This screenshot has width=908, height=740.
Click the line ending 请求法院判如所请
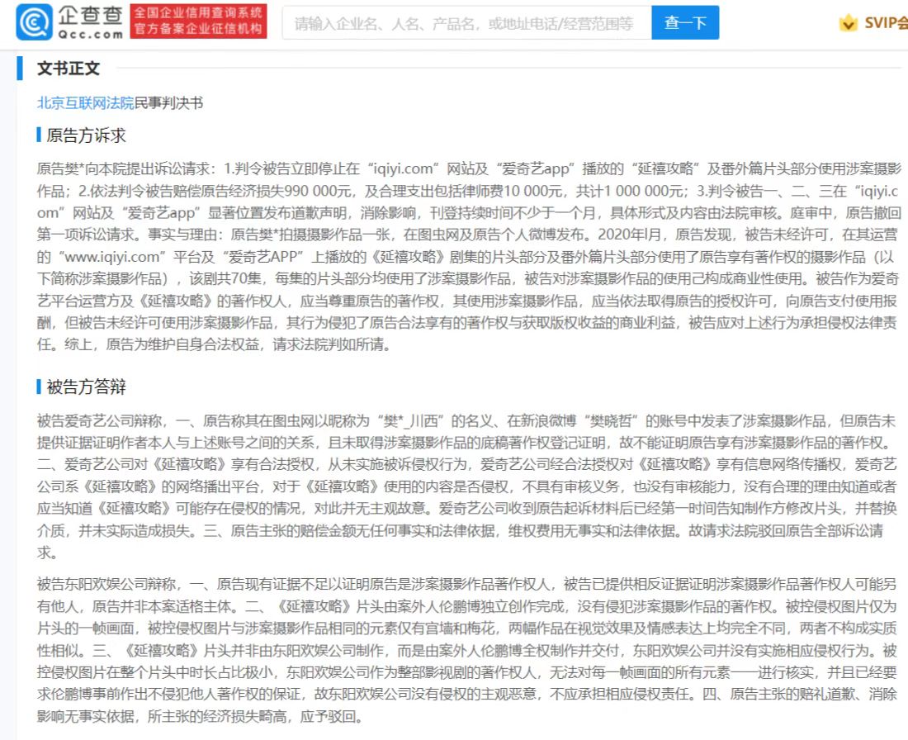(x=216, y=344)
